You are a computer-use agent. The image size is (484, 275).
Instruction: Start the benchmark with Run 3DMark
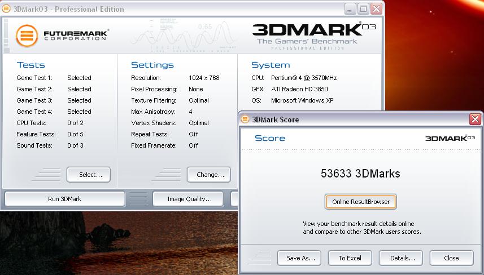(64, 199)
